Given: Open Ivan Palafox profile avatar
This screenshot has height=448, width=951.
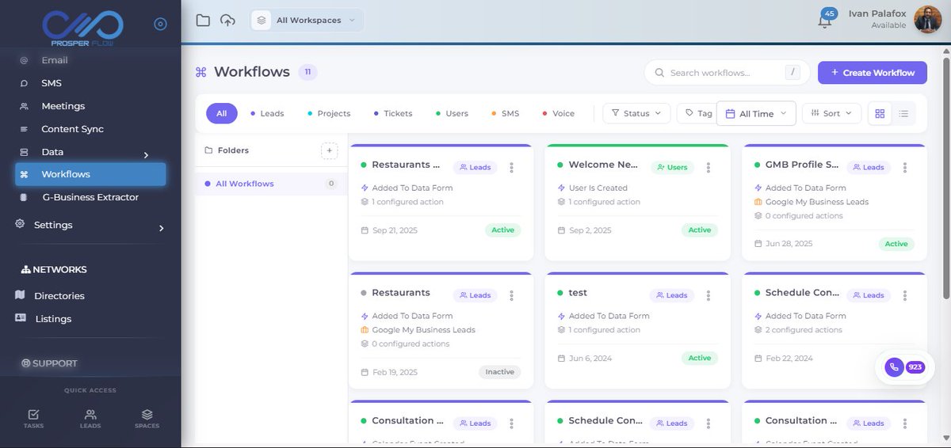Looking at the screenshot, I should pos(927,20).
